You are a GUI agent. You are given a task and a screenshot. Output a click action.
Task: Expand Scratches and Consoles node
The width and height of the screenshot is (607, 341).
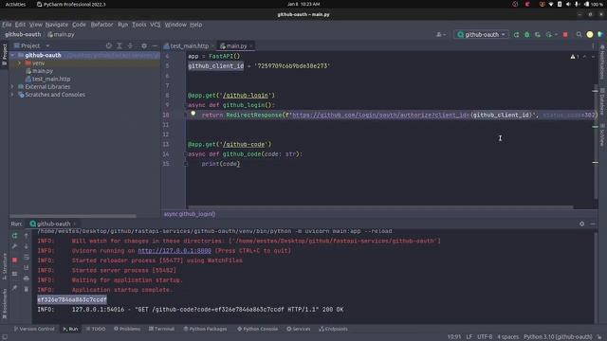(12, 95)
